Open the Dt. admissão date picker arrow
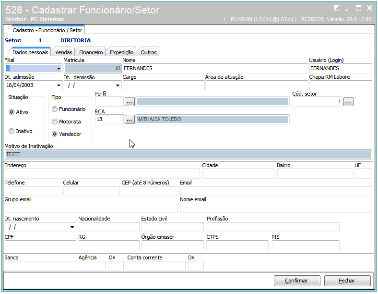378x294 pixels. 59,86
